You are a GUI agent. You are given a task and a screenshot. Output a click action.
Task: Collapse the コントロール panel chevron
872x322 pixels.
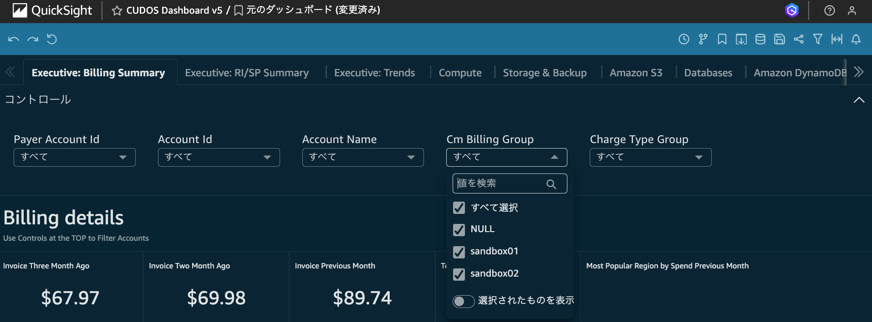[x=859, y=100]
